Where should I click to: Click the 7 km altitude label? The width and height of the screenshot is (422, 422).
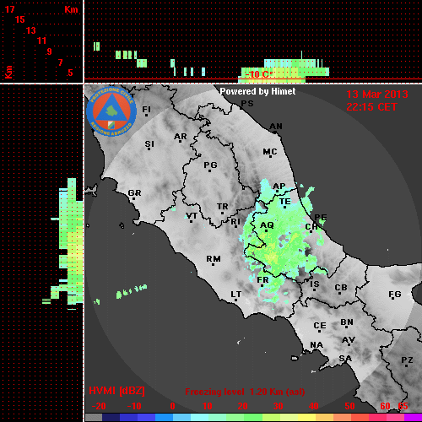(x=60, y=62)
